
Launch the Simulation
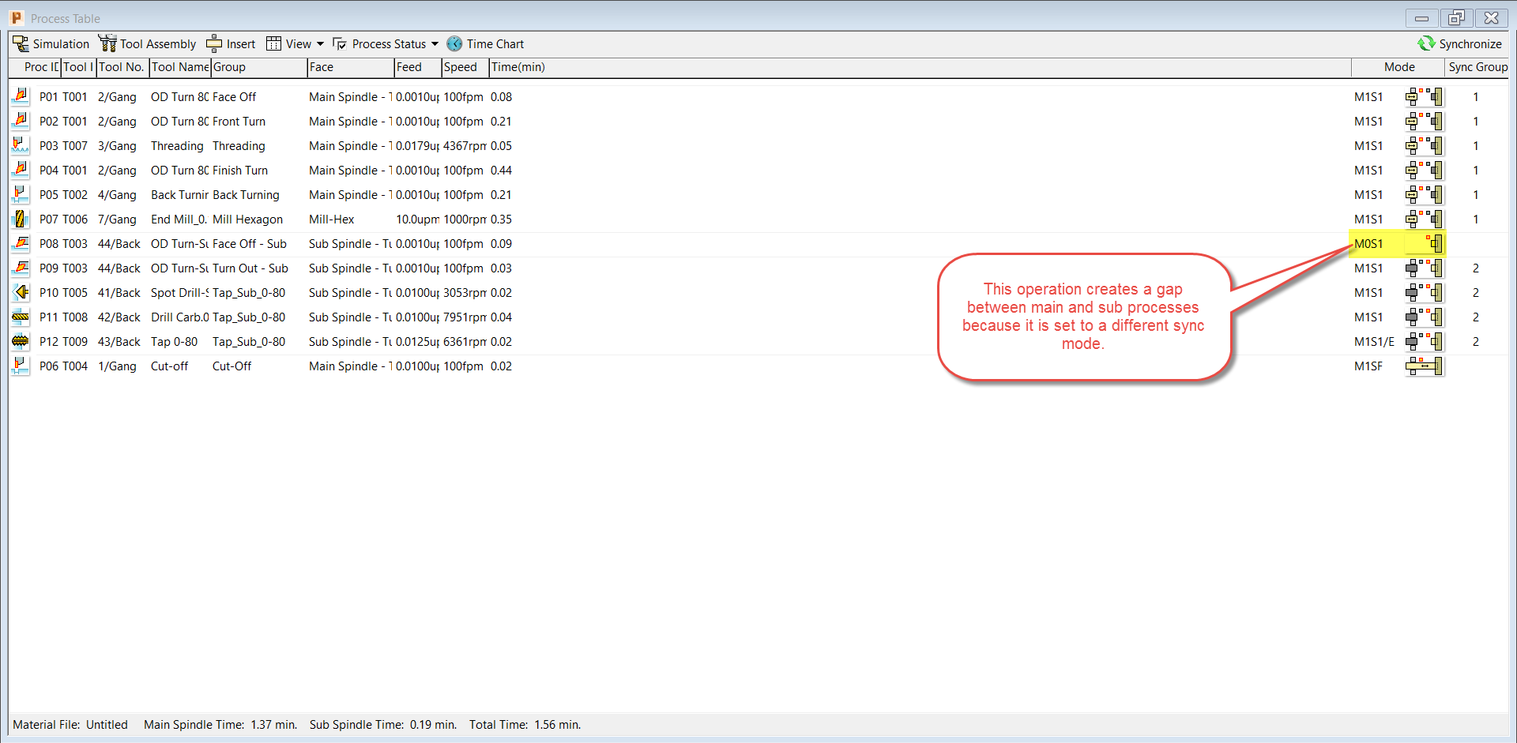51,43
